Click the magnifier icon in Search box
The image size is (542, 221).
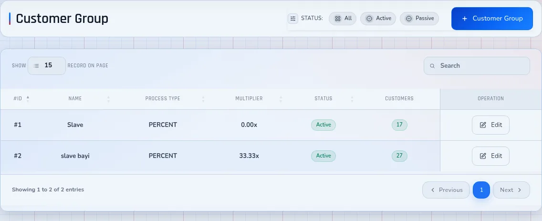pyautogui.click(x=432, y=66)
